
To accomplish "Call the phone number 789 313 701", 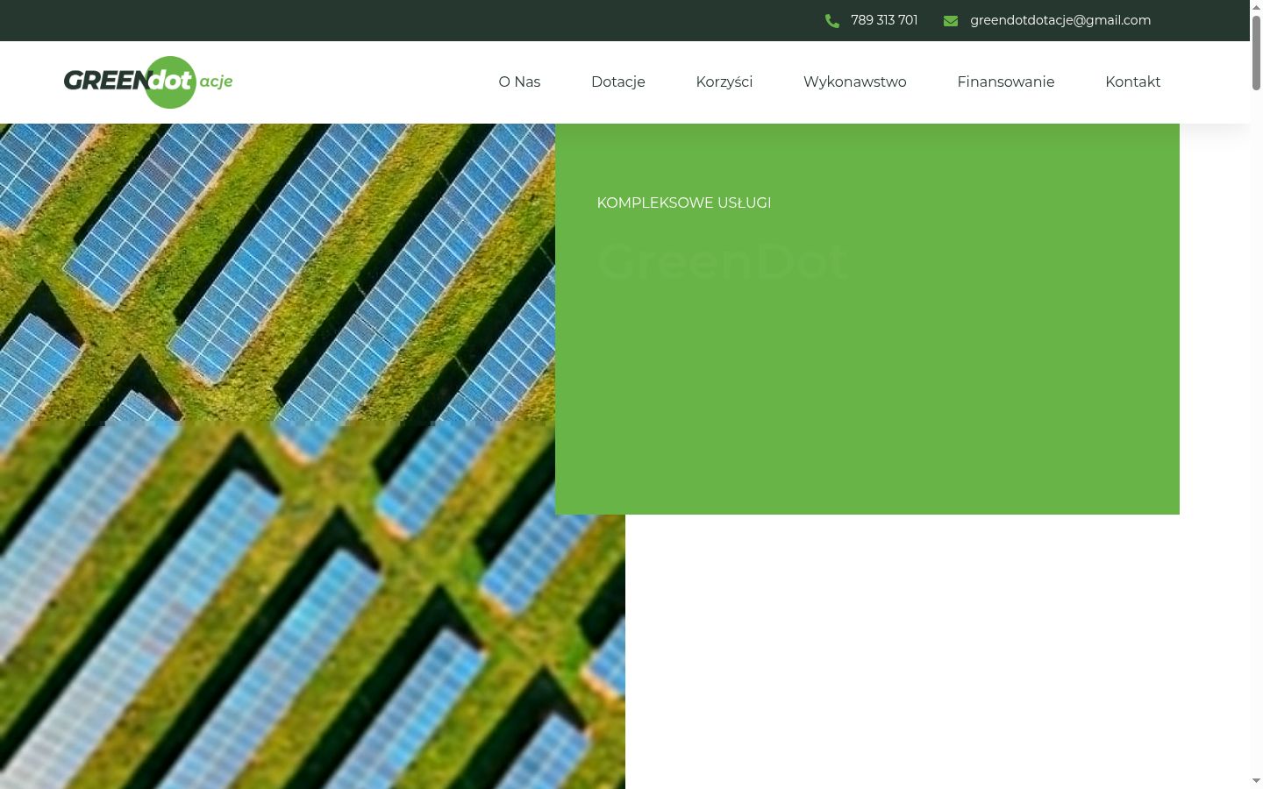I will [884, 20].
